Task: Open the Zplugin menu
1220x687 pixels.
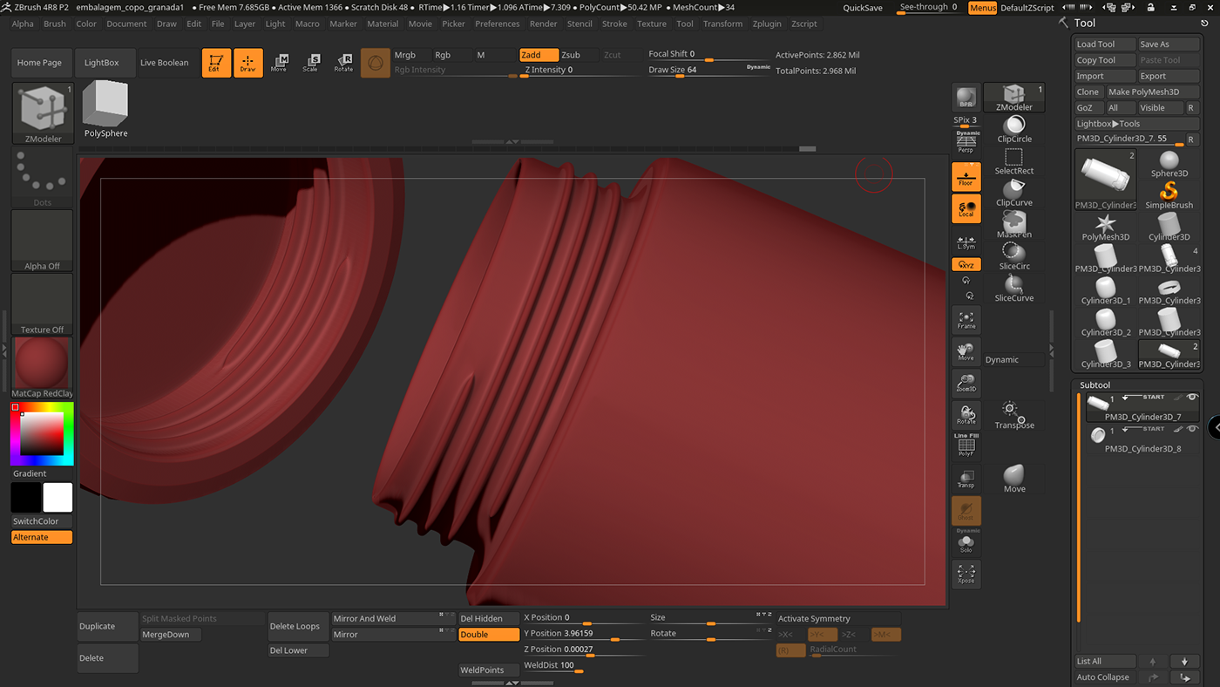Action: [x=767, y=24]
